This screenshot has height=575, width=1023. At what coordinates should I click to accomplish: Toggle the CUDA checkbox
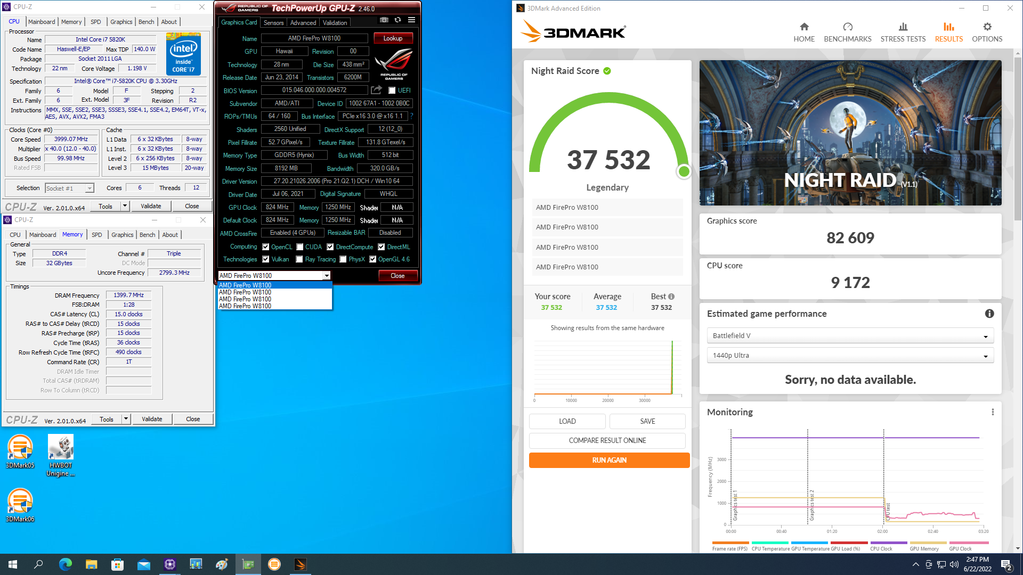pyautogui.click(x=300, y=247)
